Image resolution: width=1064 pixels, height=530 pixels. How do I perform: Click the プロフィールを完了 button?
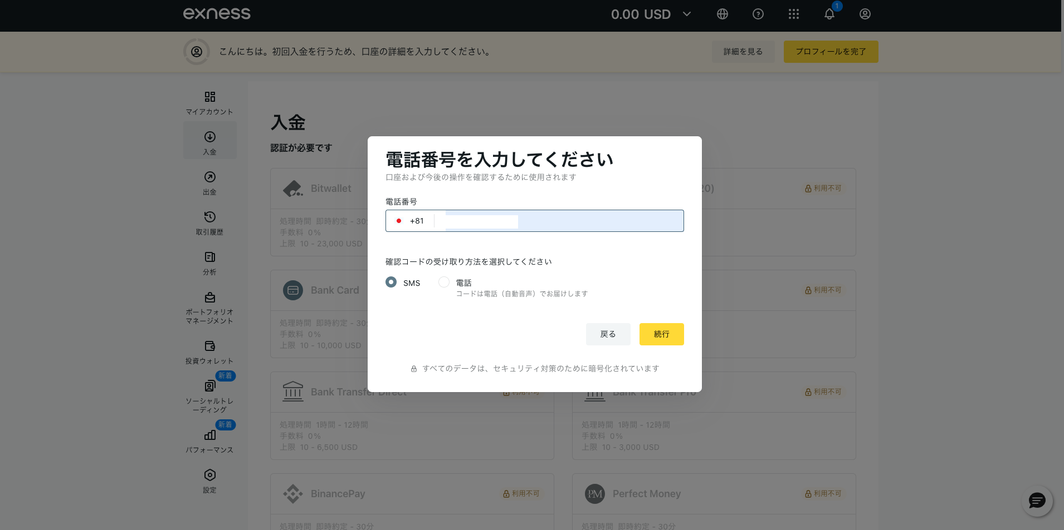point(831,52)
